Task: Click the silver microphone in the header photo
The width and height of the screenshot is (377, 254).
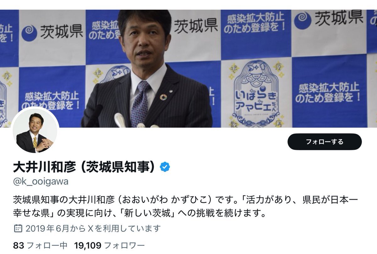Action: tap(120, 120)
